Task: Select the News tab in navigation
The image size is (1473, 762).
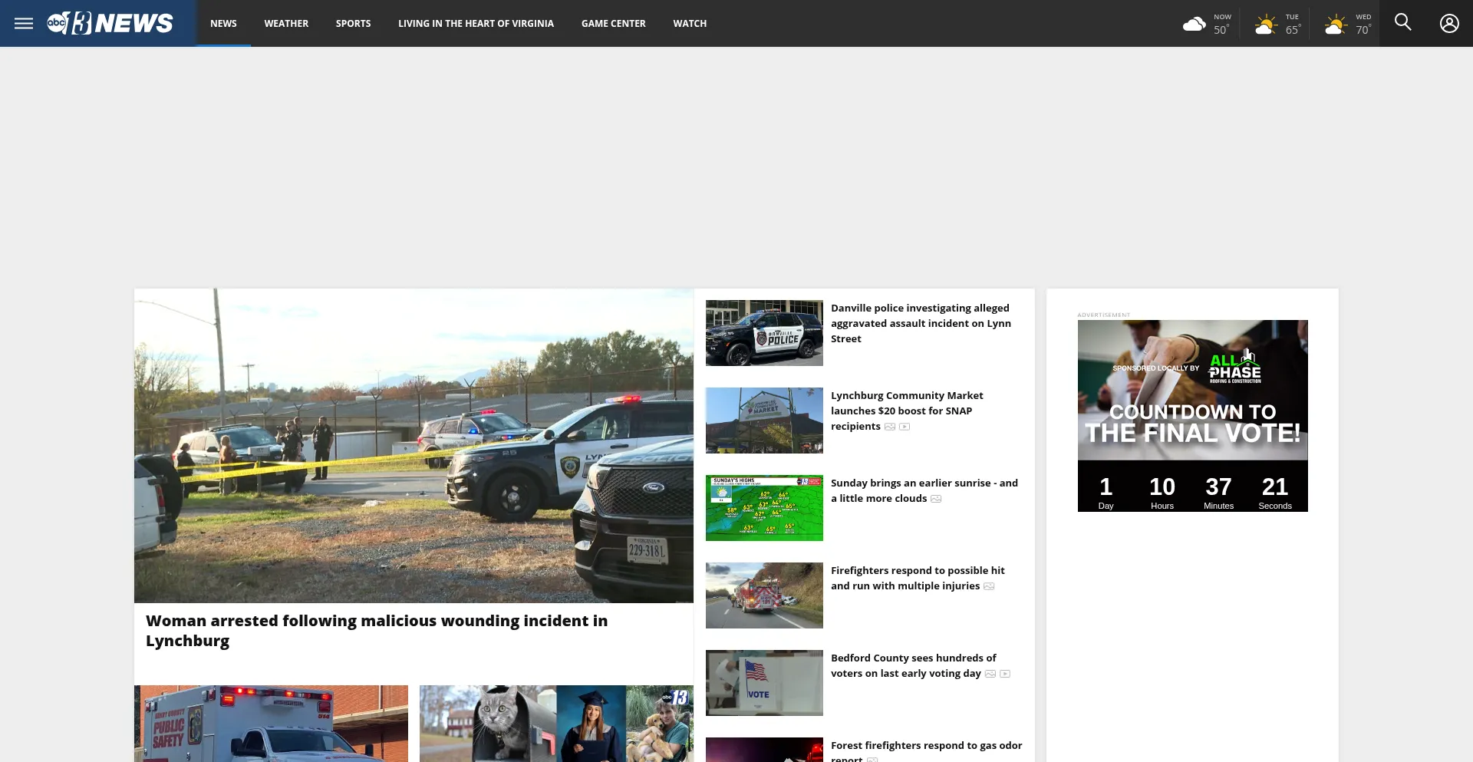Action: [223, 24]
